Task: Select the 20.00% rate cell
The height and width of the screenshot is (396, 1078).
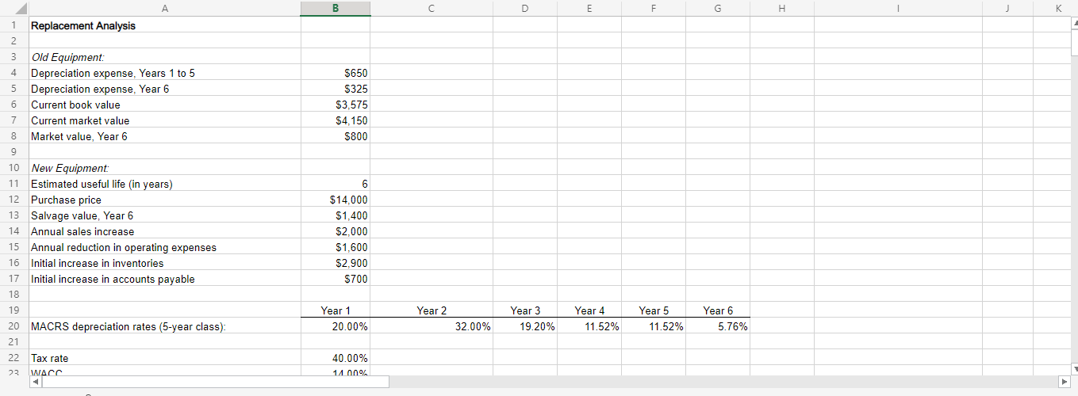Action: click(x=335, y=326)
